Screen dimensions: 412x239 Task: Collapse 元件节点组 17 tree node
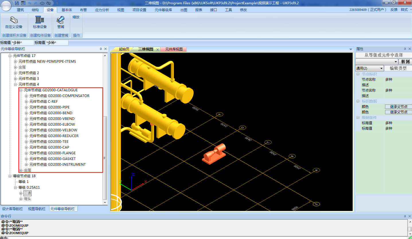10,56
